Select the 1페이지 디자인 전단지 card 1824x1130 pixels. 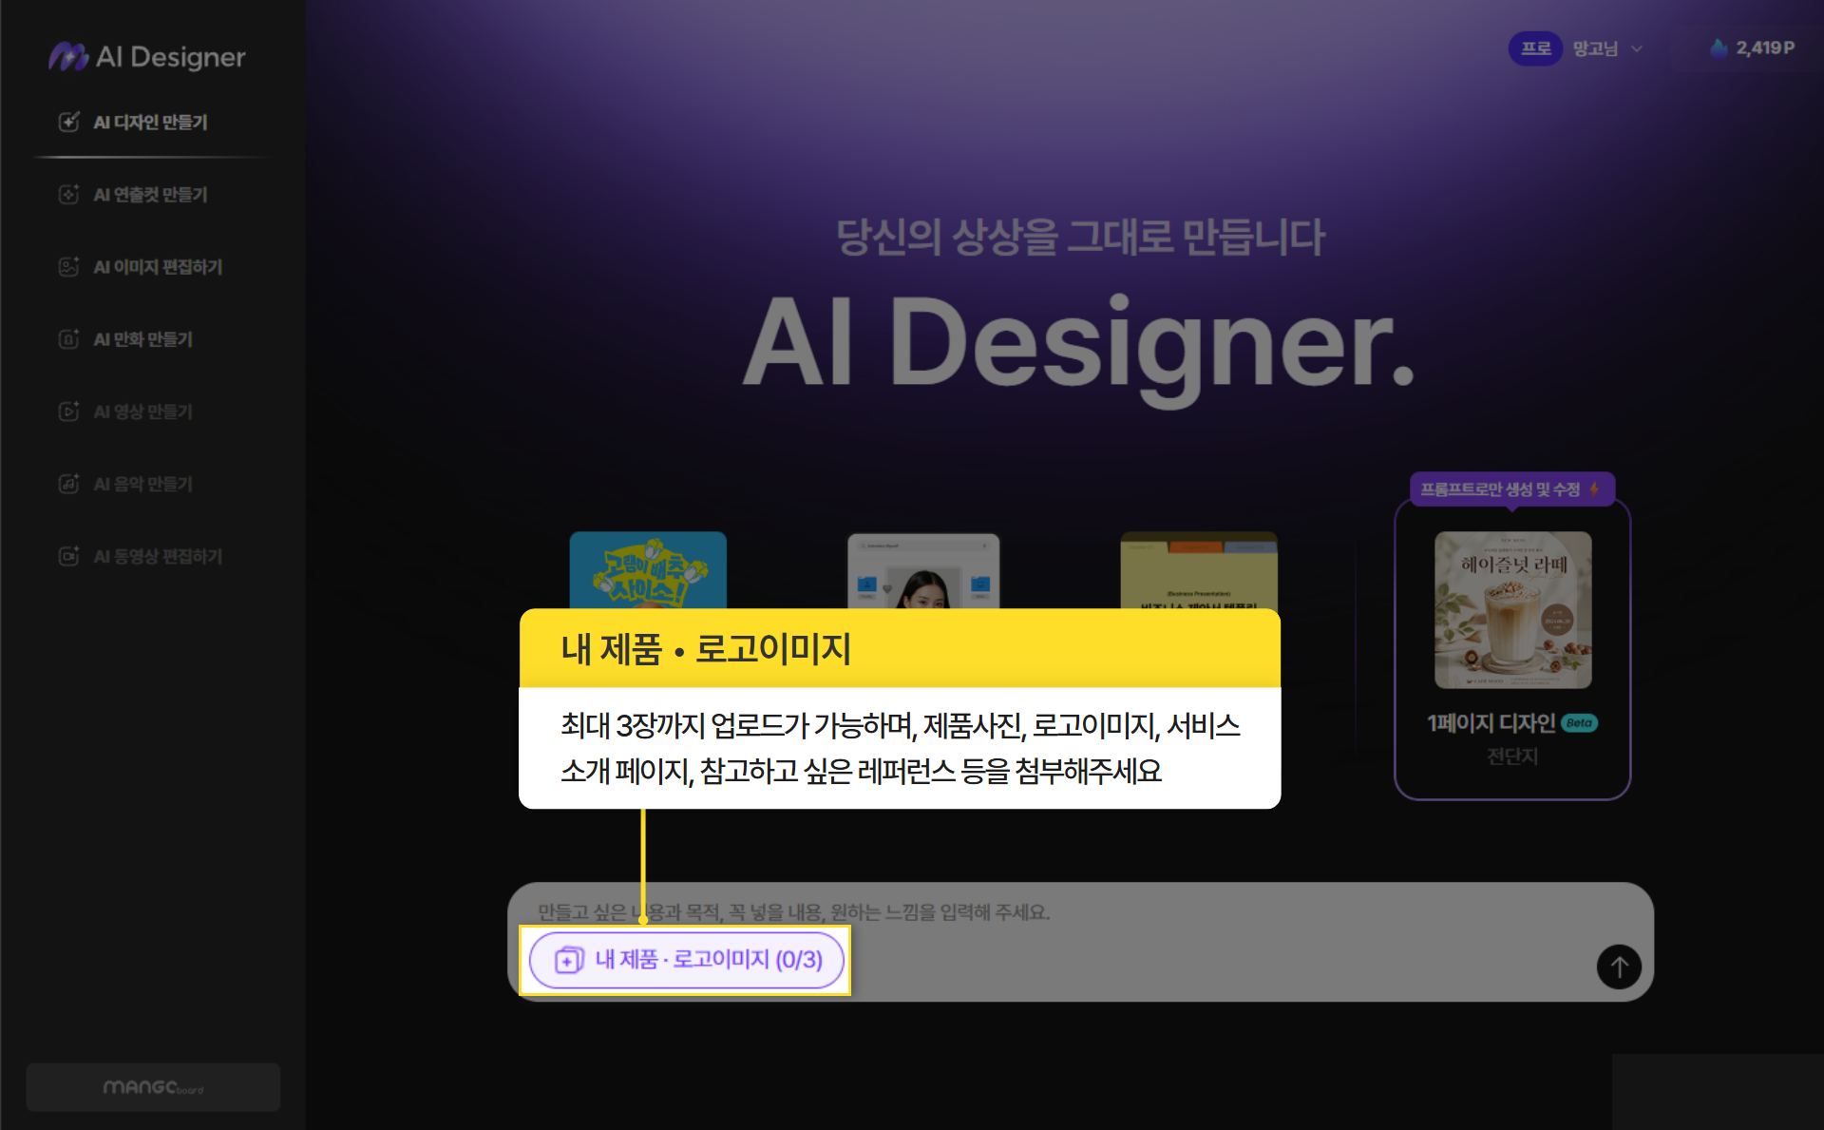[x=1512, y=650]
